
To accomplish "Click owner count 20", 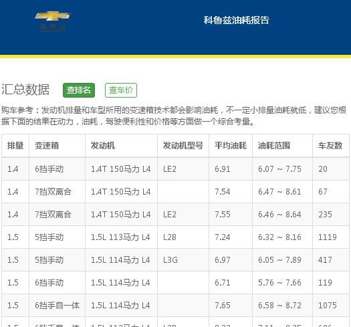I will (323, 169).
